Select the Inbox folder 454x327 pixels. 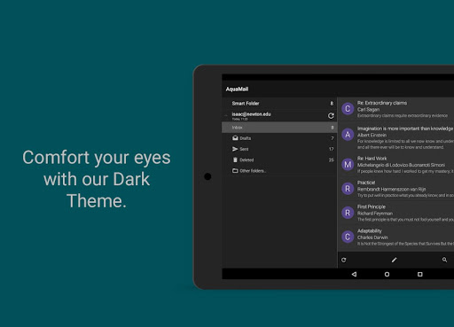coord(279,128)
